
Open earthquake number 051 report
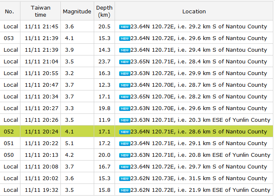coord(9,143)
